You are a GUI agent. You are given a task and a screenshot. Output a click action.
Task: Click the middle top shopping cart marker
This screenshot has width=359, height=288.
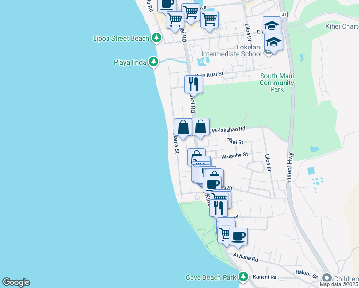coord(191,14)
